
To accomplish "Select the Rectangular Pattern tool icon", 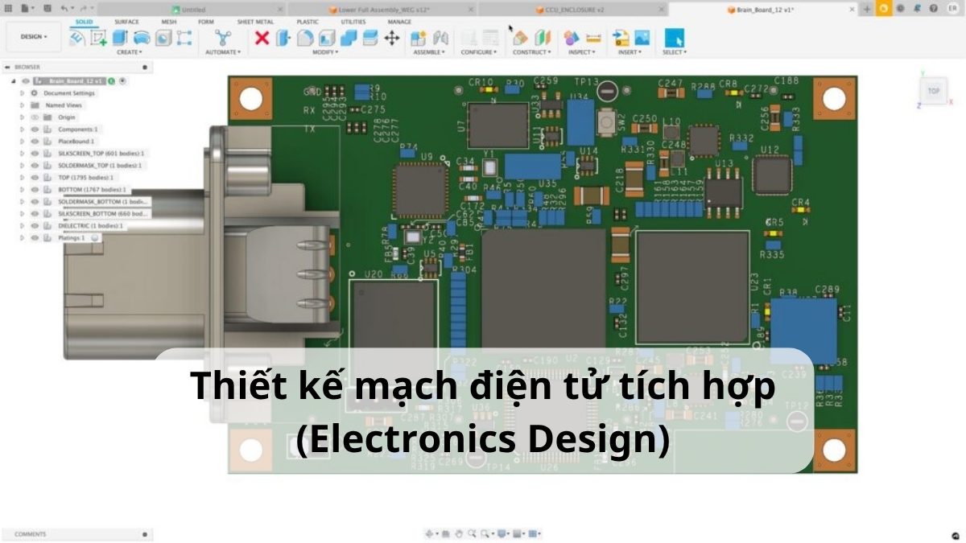I will click(x=184, y=37).
